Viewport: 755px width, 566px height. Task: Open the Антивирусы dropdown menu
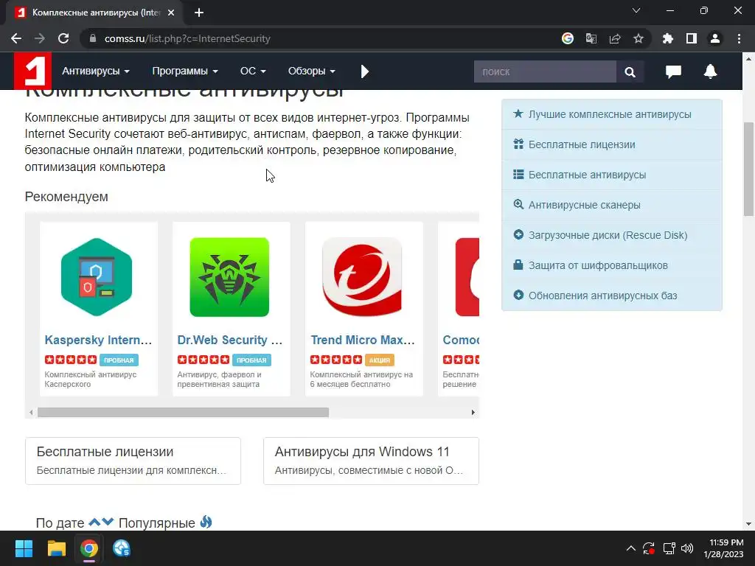point(96,71)
